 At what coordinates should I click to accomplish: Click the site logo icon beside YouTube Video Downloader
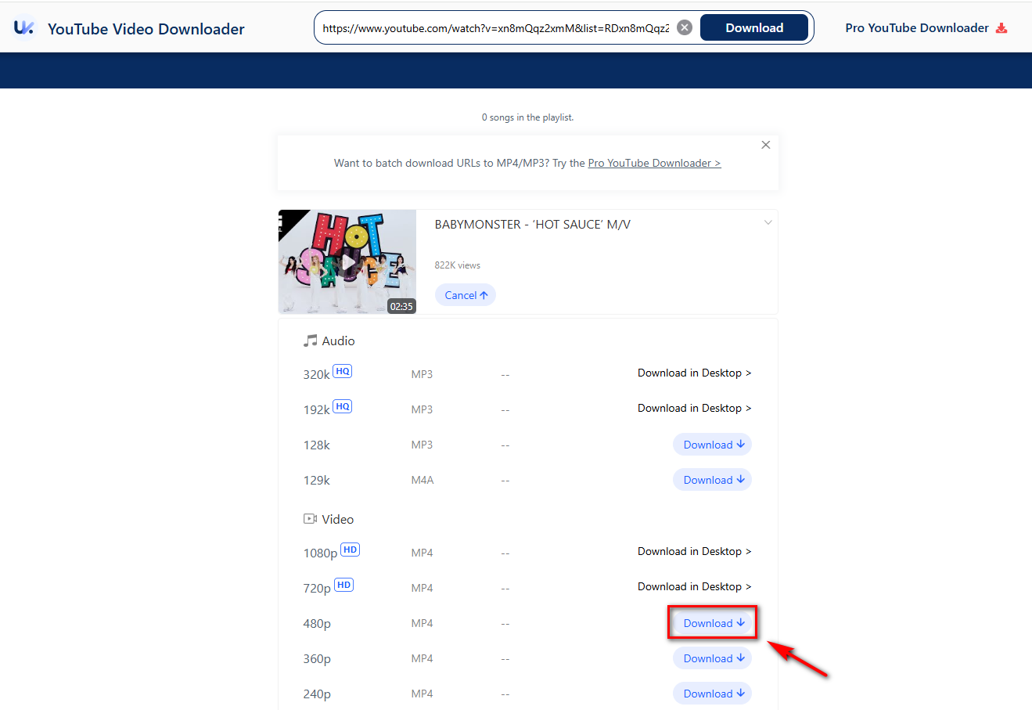24,28
